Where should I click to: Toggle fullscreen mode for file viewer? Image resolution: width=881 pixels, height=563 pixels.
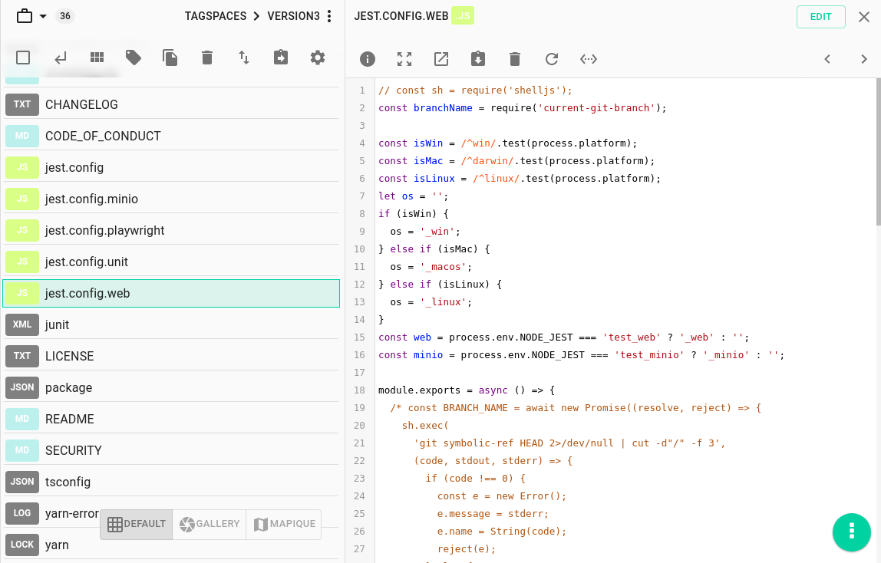(x=404, y=59)
